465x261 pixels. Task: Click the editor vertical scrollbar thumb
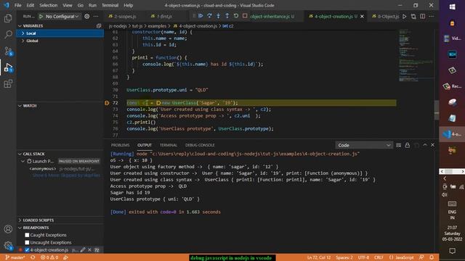[437, 109]
